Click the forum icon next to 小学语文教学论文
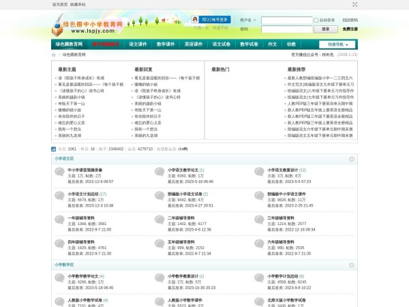Image resolution: width=409 pixels, height=307 pixels. click(x=160, y=173)
